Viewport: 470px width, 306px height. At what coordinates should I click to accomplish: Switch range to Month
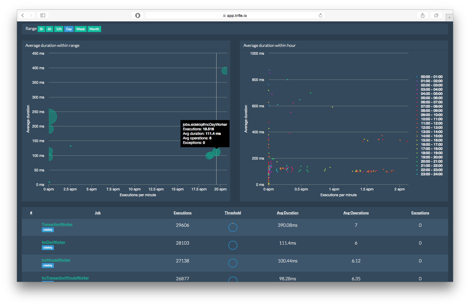[x=94, y=29]
